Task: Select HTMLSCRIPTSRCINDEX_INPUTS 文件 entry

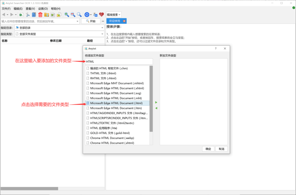Action: tap(117, 118)
